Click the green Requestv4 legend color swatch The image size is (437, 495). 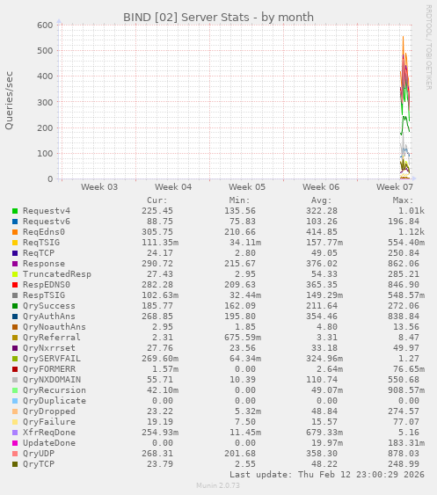coord(15,211)
